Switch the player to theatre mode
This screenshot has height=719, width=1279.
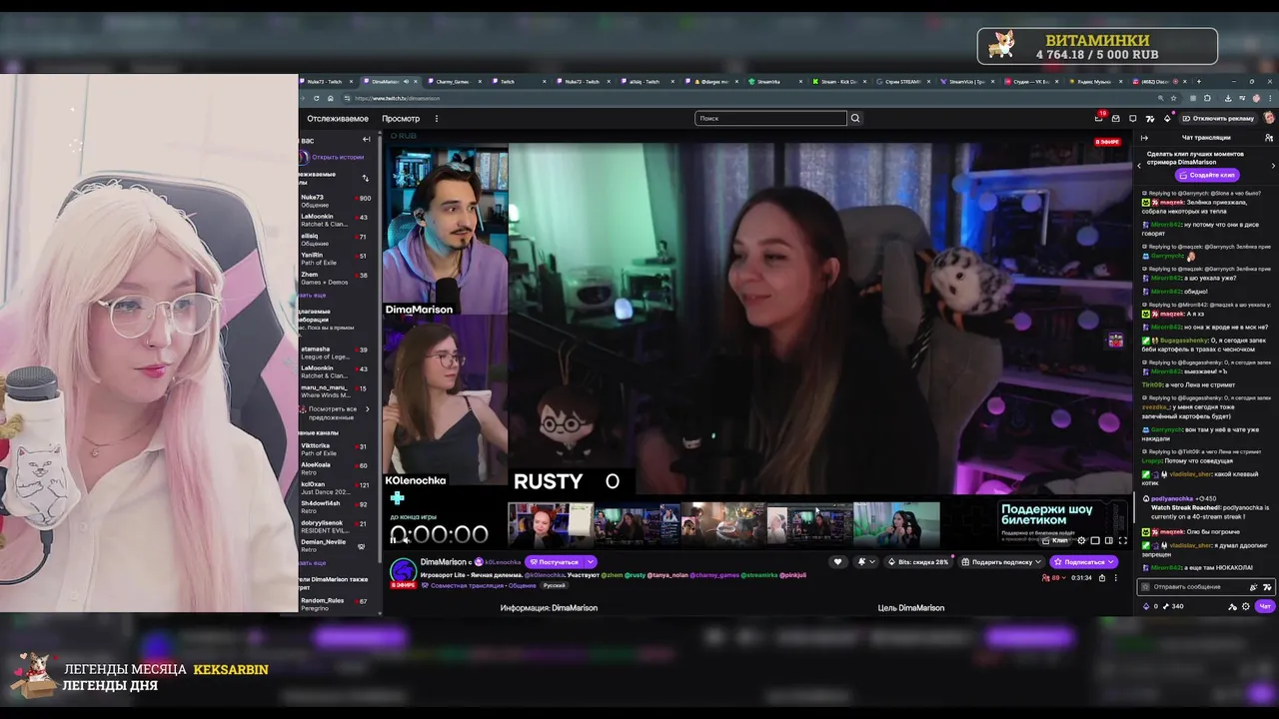coord(1108,540)
